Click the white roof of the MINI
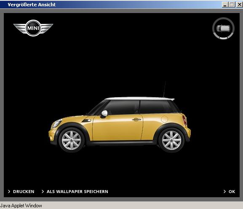 pos(139,98)
